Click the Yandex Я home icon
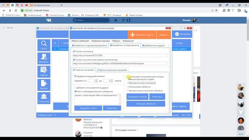 (10, 10)
